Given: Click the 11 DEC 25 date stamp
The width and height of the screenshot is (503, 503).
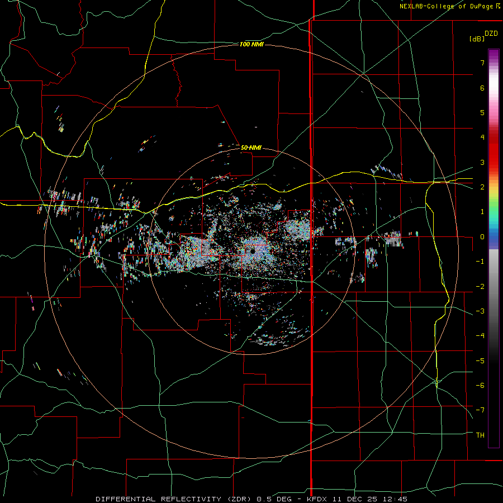Looking at the screenshot, I should (355, 499).
